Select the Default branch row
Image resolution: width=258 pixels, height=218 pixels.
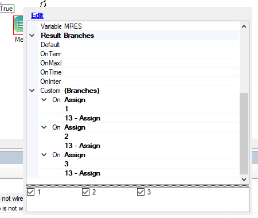click(x=139, y=45)
